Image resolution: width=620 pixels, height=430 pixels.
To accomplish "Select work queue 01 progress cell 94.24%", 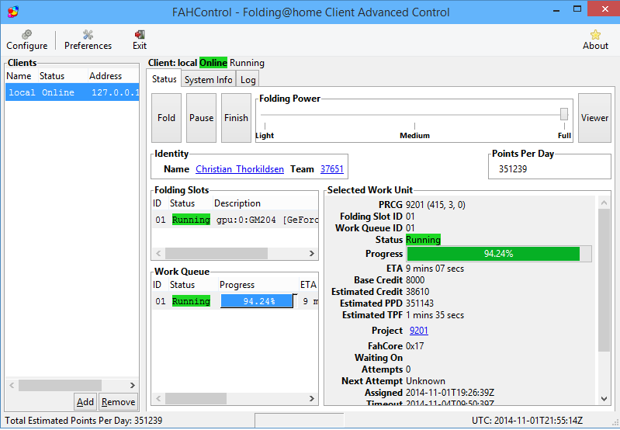I will point(259,301).
